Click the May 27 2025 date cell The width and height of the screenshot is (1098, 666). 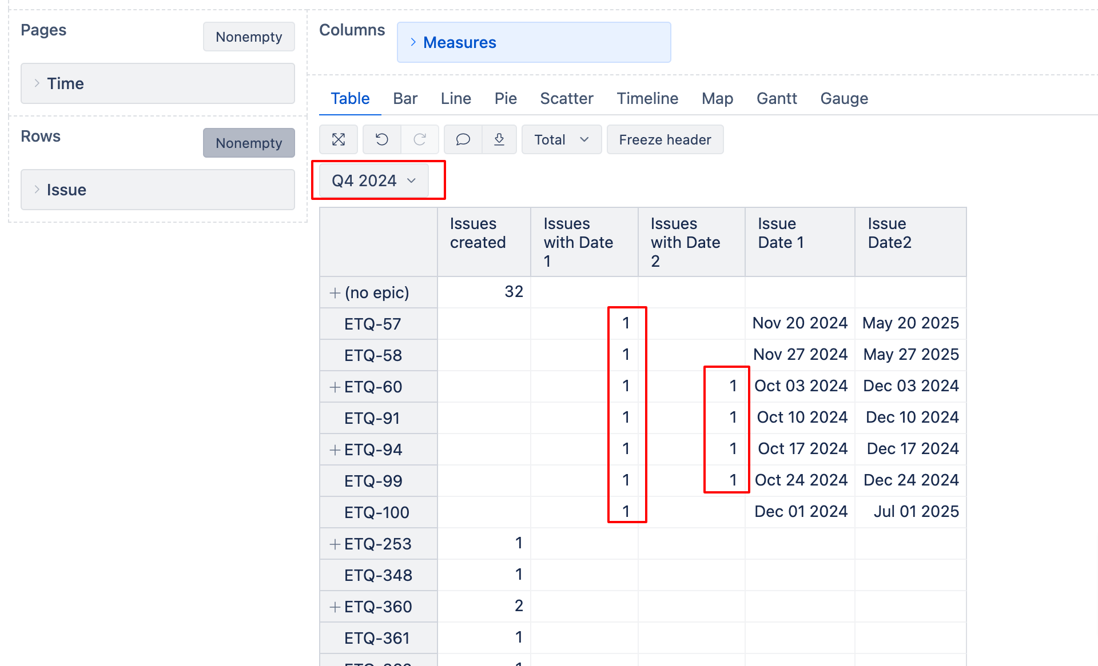click(x=911, y=354)
